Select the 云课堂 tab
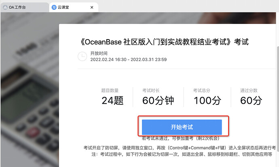Image resolution: width=279 pixels, height=167 pixels. coord(74,7)
